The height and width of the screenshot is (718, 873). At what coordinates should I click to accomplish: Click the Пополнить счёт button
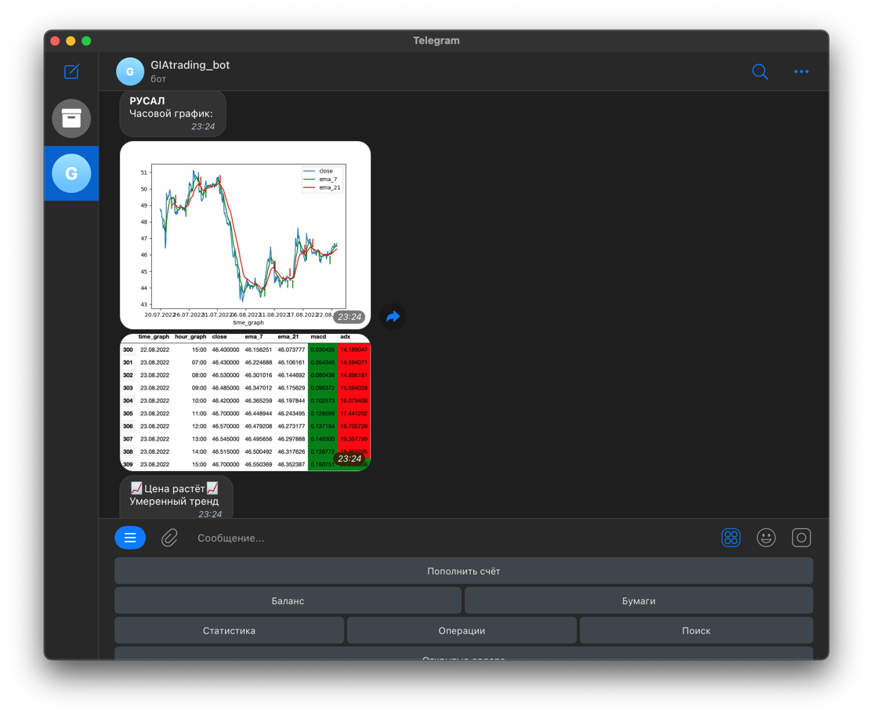pos(464,571)
